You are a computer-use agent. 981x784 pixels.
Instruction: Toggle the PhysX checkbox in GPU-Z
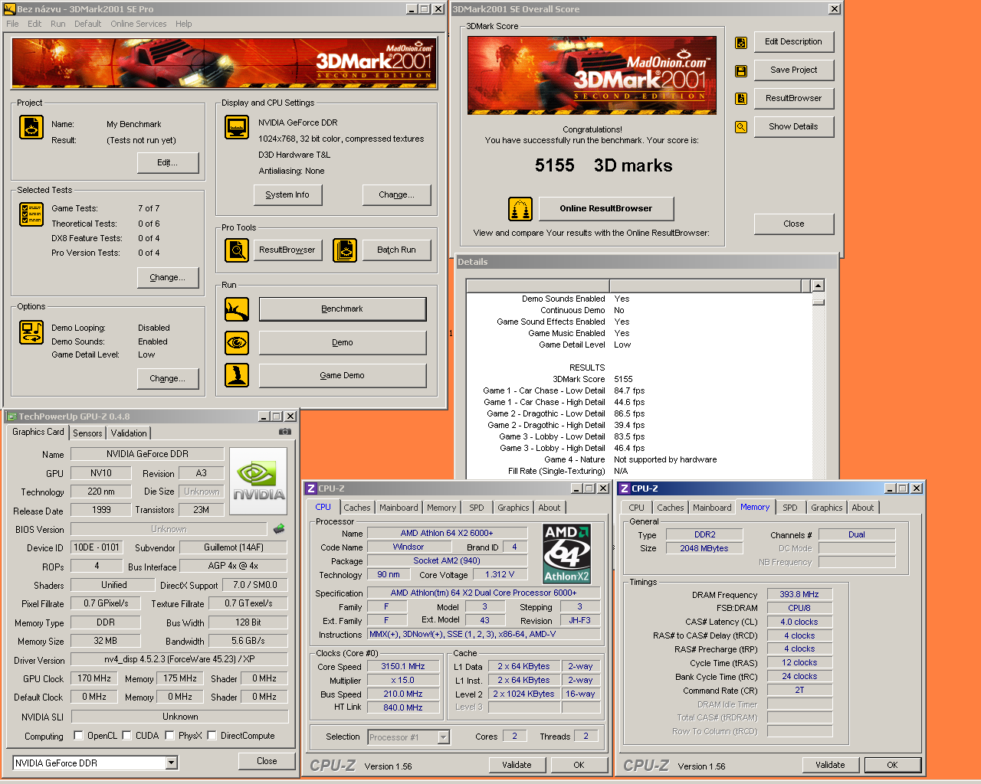pyautogui.click(x=169, y=736)
